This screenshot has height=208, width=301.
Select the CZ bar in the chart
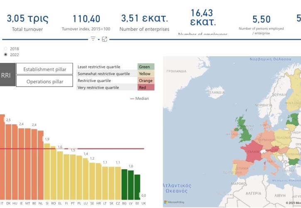pos(118,183)
